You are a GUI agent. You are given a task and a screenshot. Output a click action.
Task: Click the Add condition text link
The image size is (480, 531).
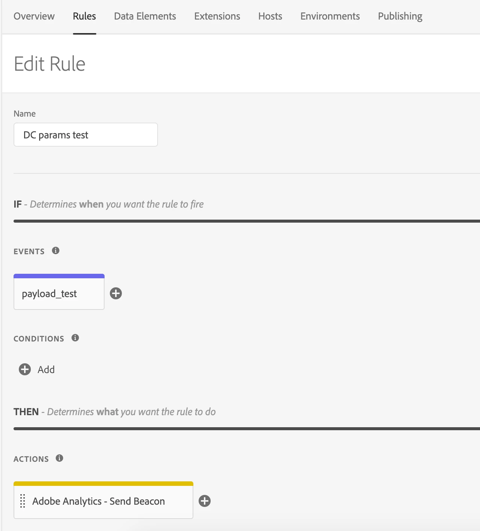point(46,370)
